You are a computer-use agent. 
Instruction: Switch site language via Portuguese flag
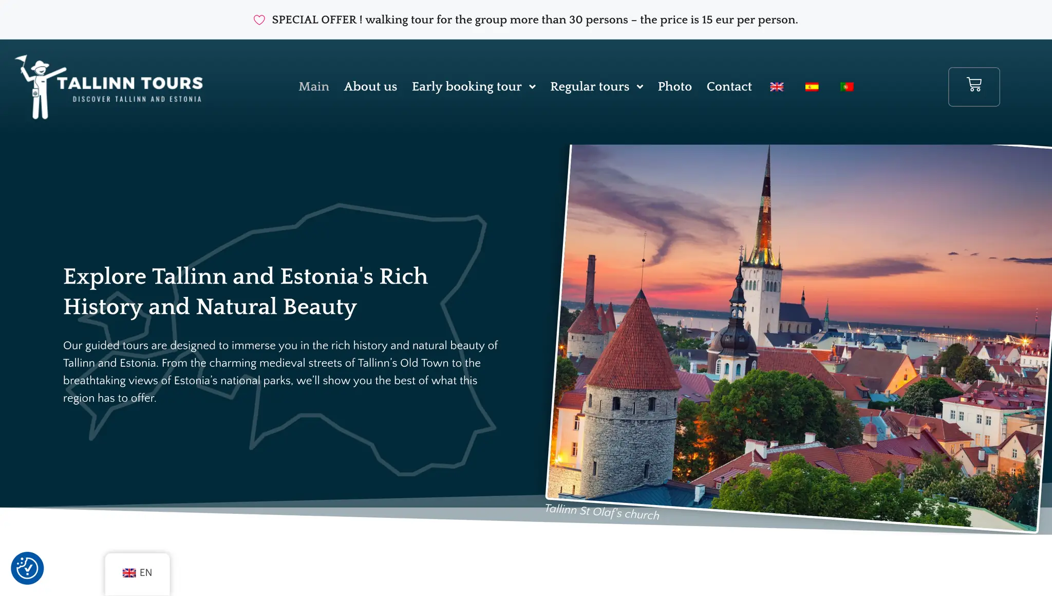point(847,87)
